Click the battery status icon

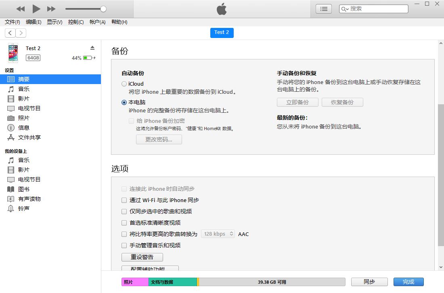point(89,58)
